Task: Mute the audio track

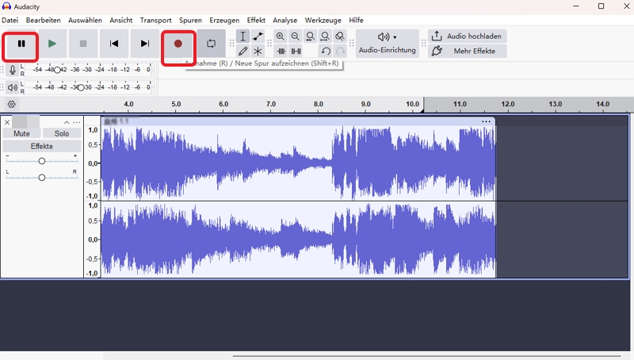Action: click(x=21, y=134)
